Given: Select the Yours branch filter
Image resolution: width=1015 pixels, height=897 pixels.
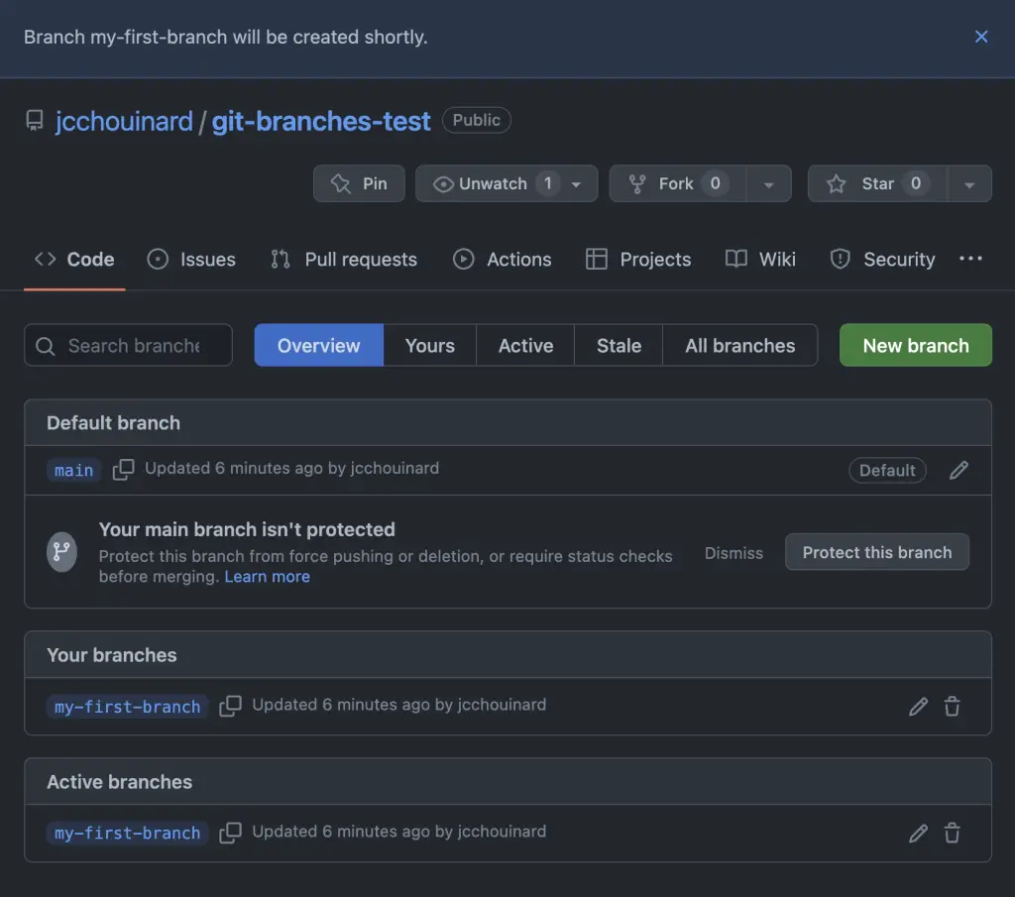Looking at the screenshot, I should (430, 346).
